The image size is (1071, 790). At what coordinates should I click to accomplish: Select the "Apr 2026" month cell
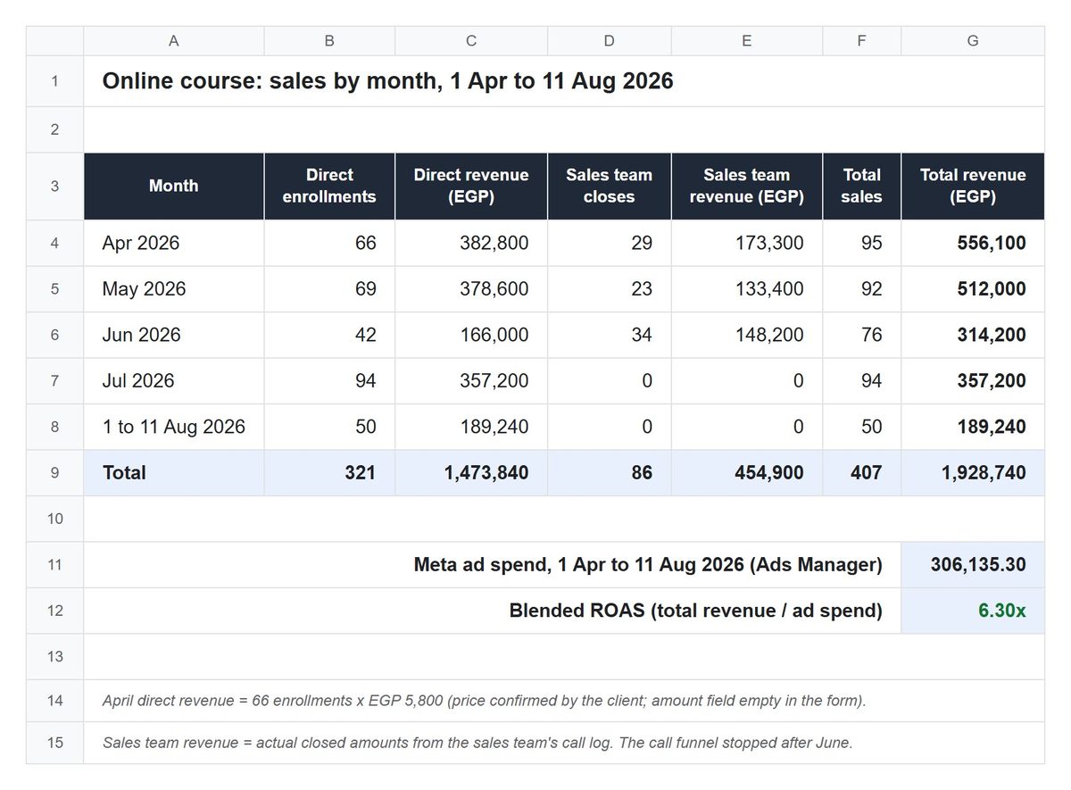pos(174,243)
